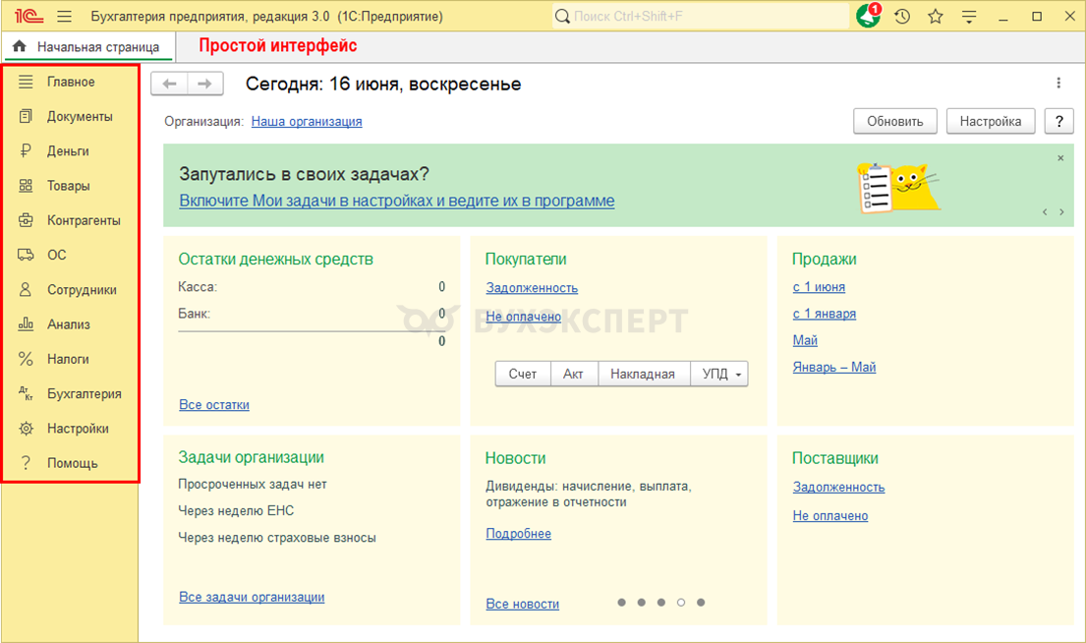Click the Через неделю ЕНС task

pos(236,510)
